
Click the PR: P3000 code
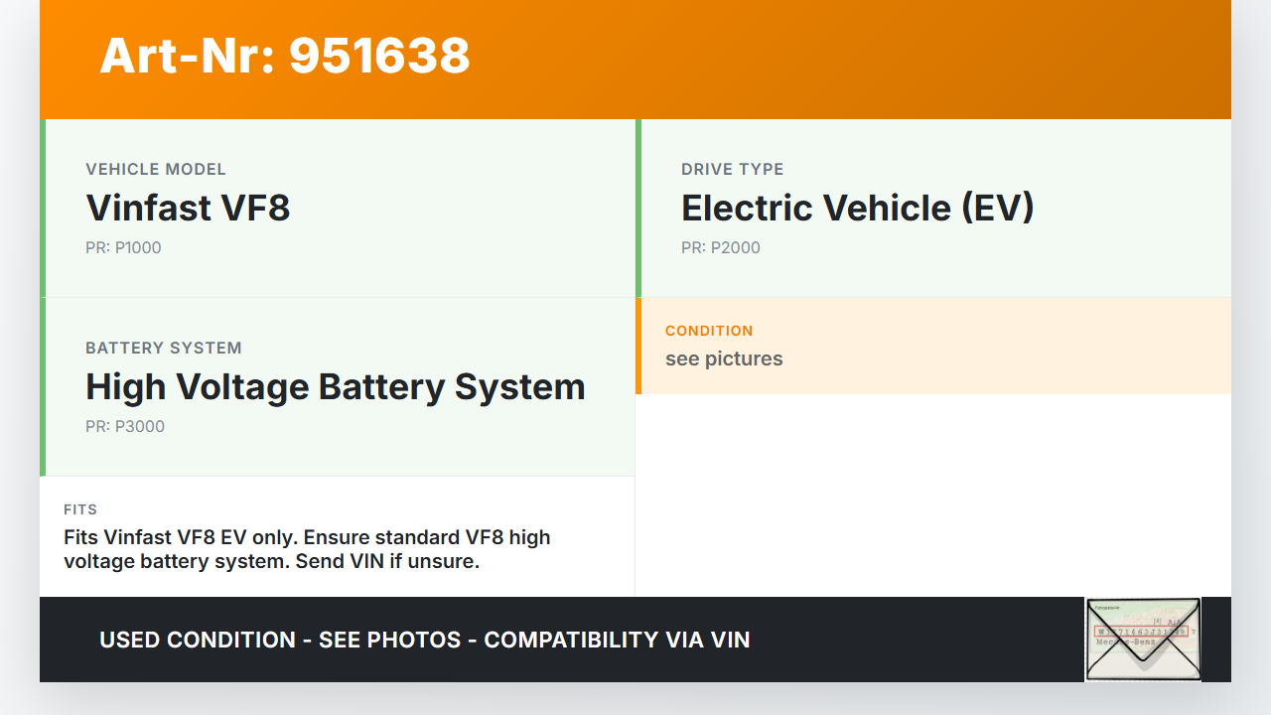coord(125,426)
